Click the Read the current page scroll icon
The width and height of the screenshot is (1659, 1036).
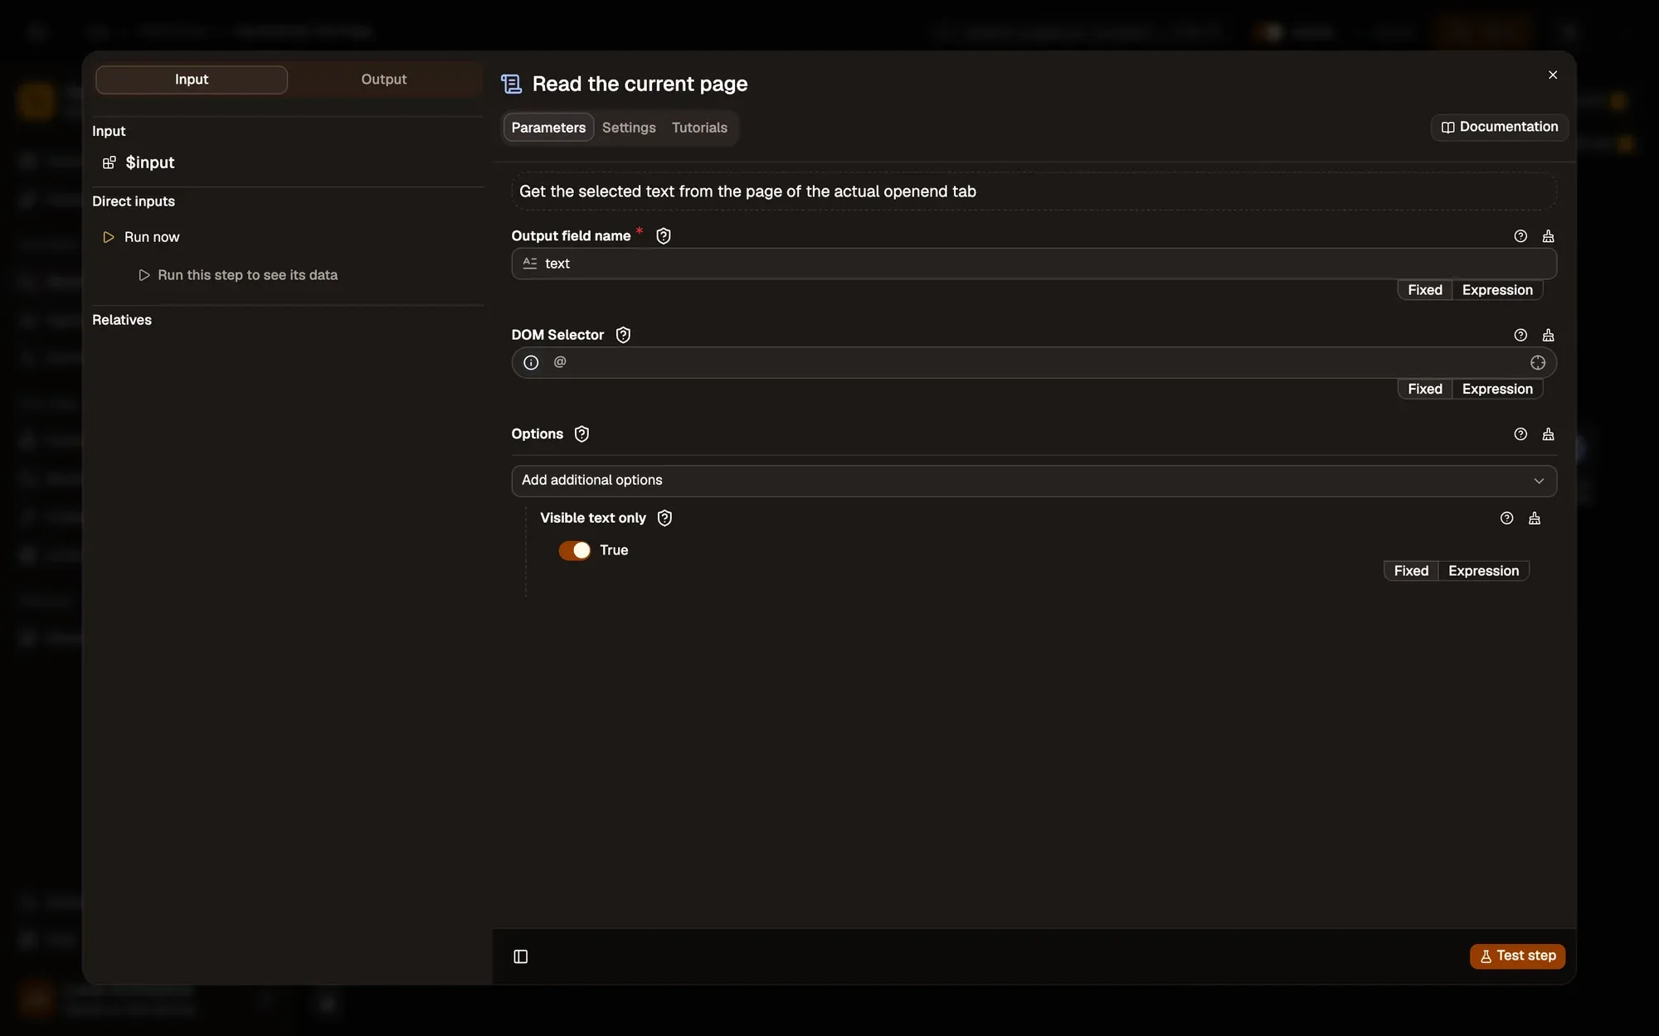tap(512, 84)
